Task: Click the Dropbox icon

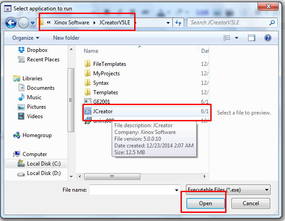Action: pos(21,50)
